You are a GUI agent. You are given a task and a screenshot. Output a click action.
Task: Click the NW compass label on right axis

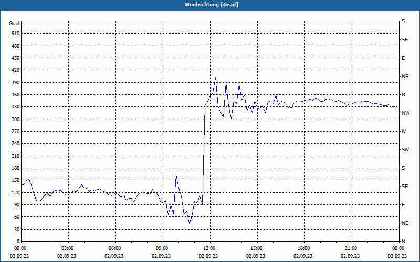point(405,113)
